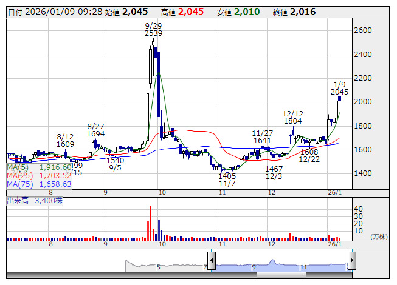Click the MA(25) 1,703.52 legend entry

pos(40,176)
